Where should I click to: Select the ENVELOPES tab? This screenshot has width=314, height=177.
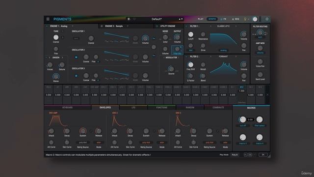105,108
